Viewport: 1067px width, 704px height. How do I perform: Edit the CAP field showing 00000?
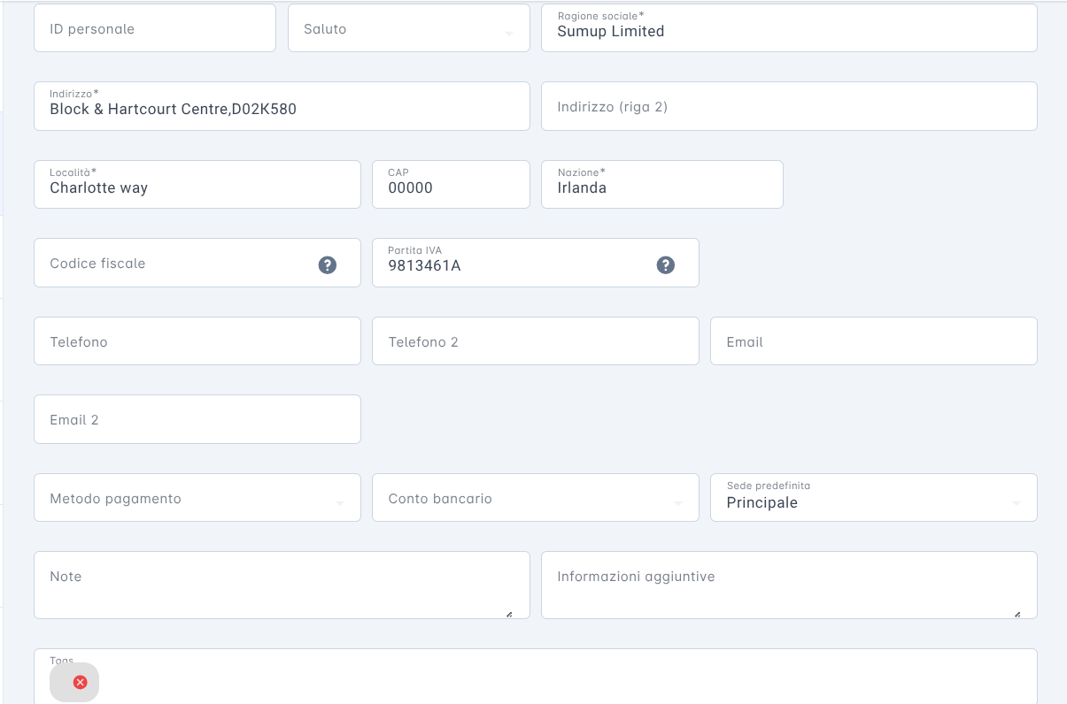click(x=451, y=184)
